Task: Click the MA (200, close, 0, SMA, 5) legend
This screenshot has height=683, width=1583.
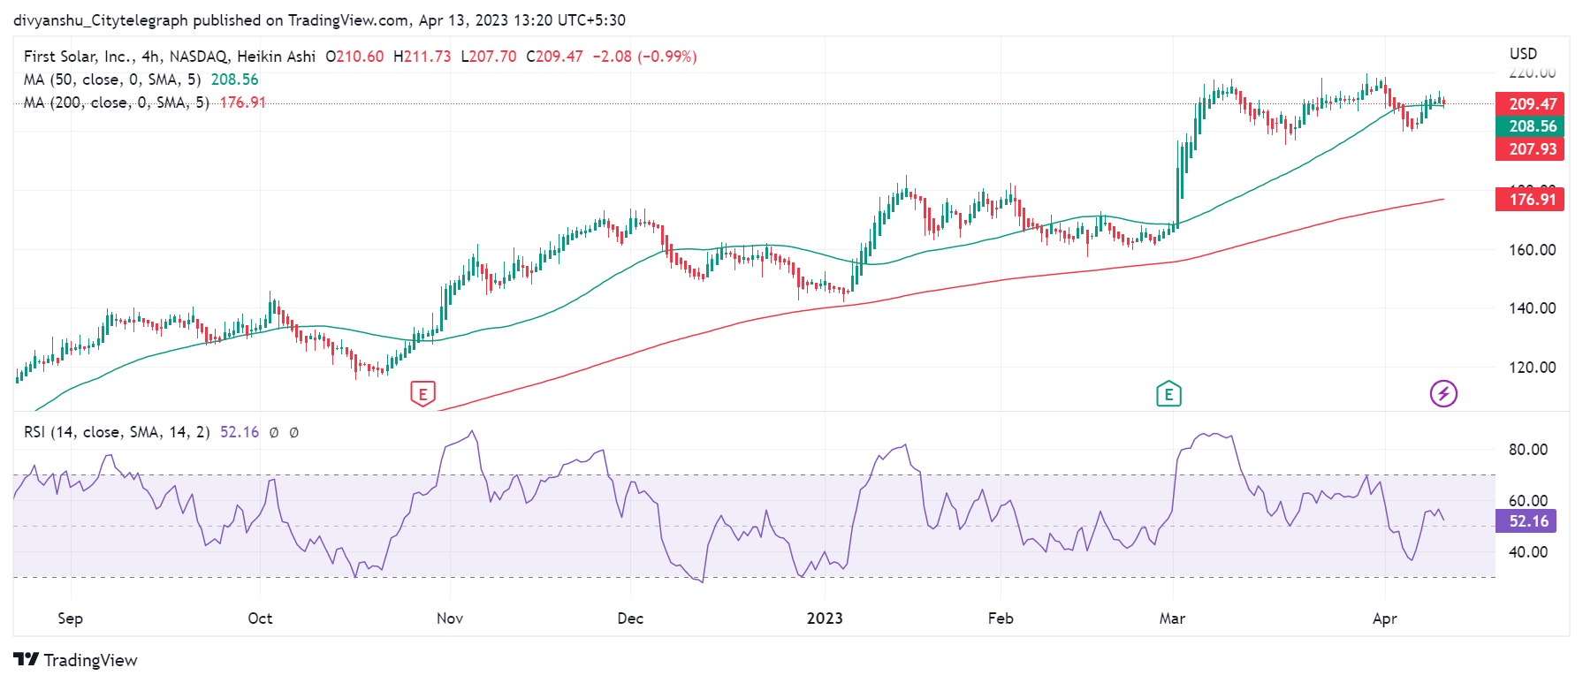Action: coord(117,102)
